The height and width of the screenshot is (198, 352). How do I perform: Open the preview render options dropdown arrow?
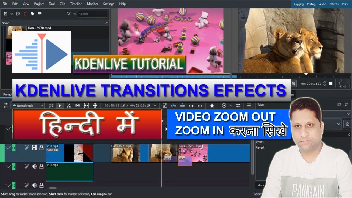point(231,105)
